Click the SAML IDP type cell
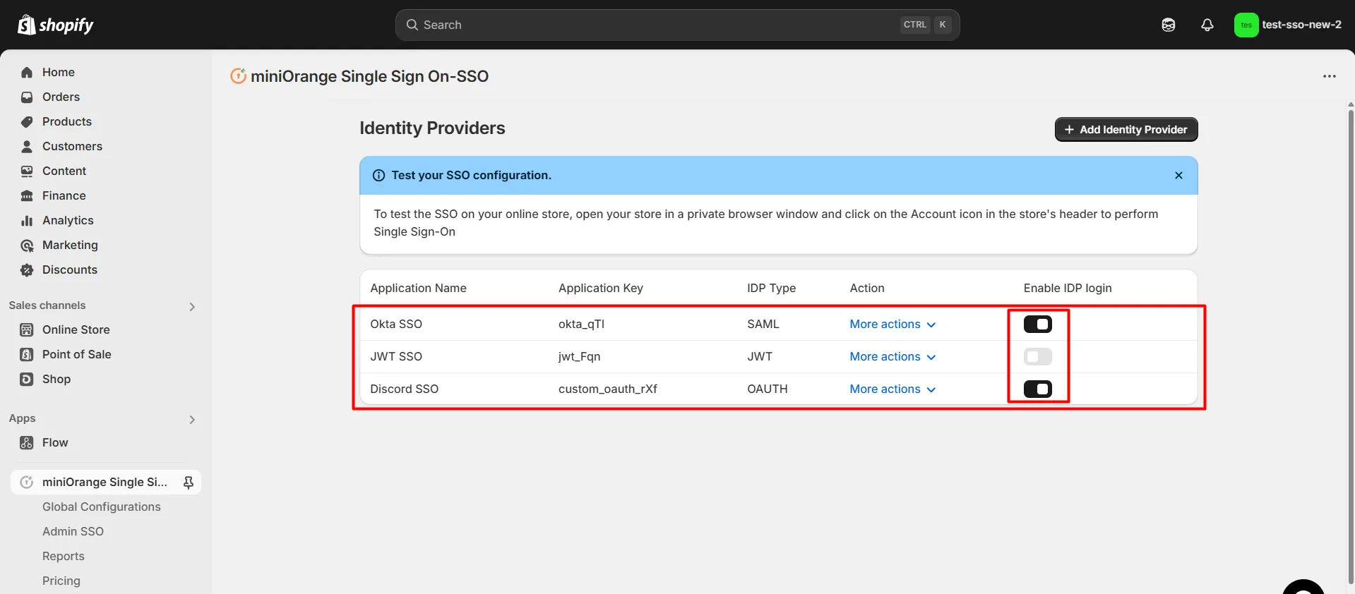 click(763, 325)
